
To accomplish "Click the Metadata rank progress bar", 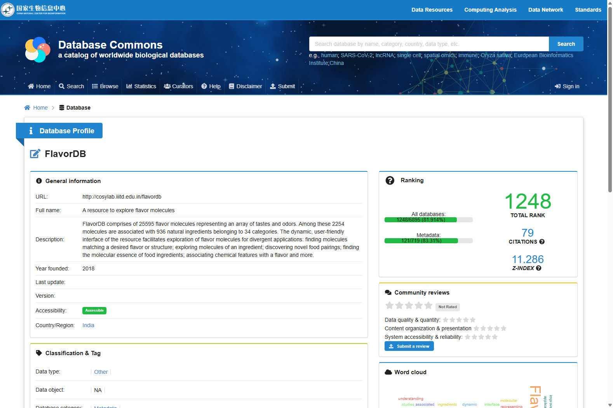I will 428,241.
